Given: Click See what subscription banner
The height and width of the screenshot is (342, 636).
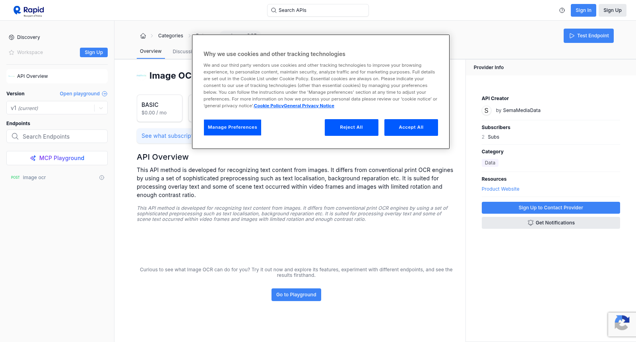Looking at the screenshot, I should [x=165, y=136].
